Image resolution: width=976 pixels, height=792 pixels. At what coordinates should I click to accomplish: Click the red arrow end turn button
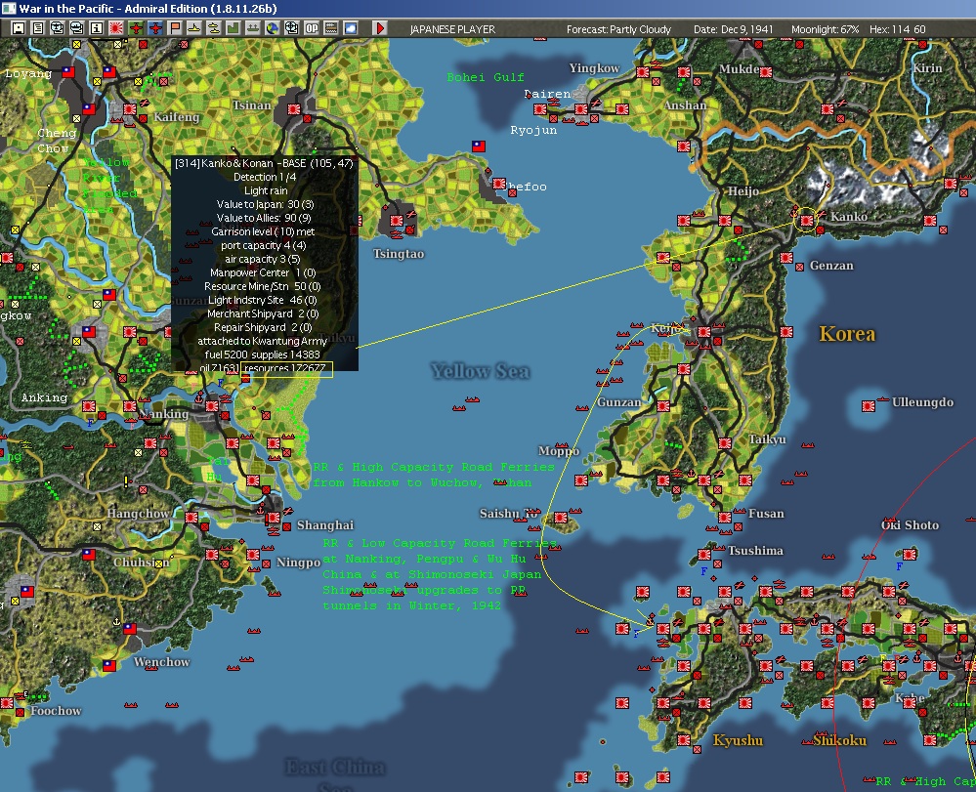[x=380, y=28]
